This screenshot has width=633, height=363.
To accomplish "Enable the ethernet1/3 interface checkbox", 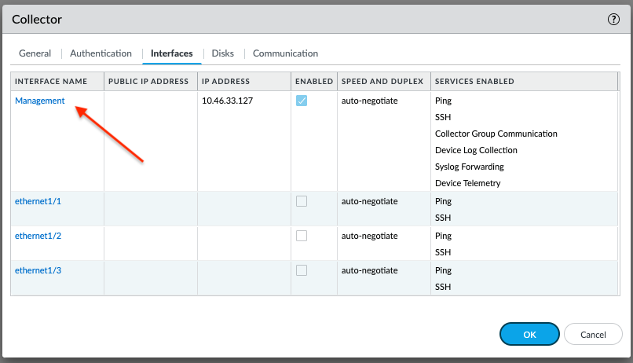I will (302, 270).
